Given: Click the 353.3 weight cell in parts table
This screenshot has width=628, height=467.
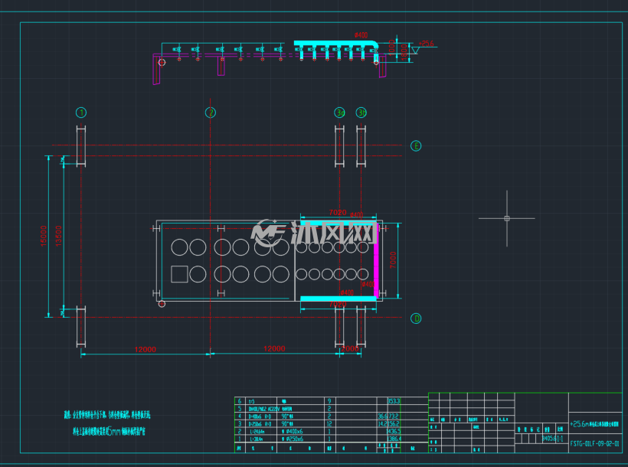Looking at the screenshot, I should click(x=394, y=401).
